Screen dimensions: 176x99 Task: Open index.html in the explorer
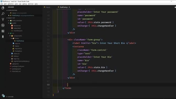click(17, 28)
